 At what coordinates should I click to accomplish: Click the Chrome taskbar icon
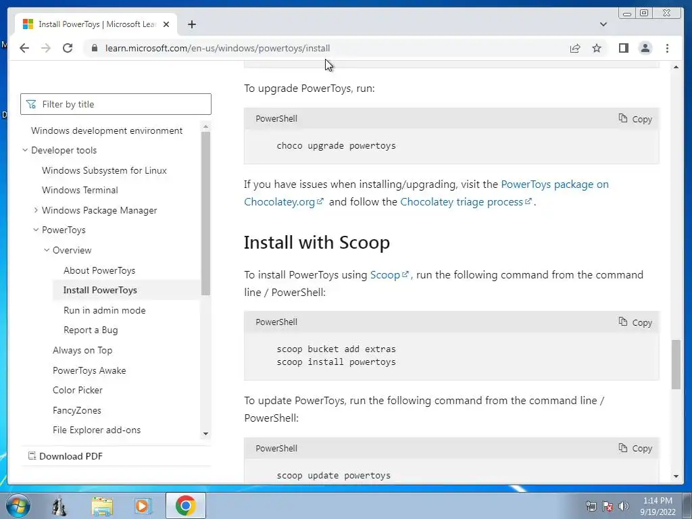185,505
